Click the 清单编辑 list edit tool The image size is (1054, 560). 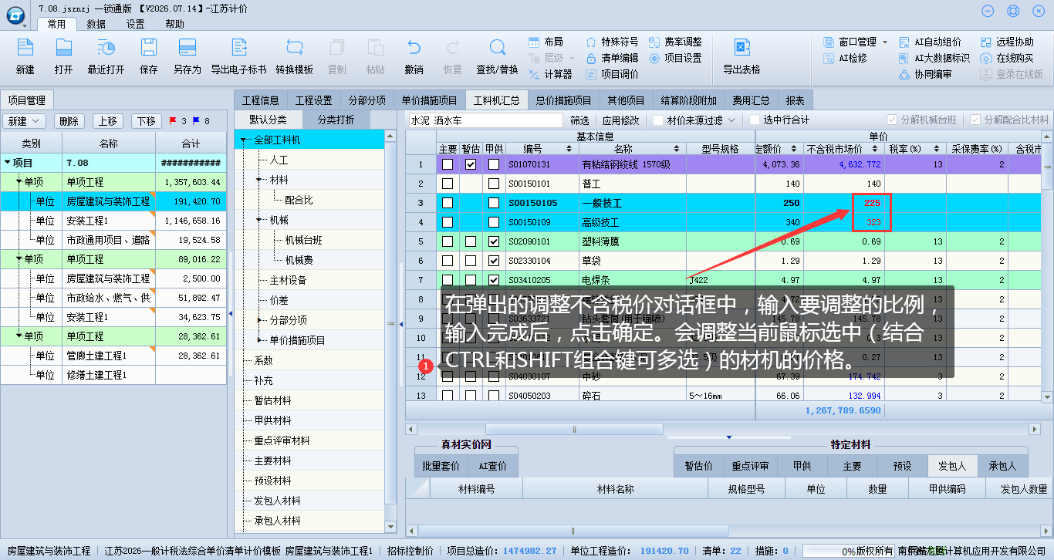pos(612,58)
